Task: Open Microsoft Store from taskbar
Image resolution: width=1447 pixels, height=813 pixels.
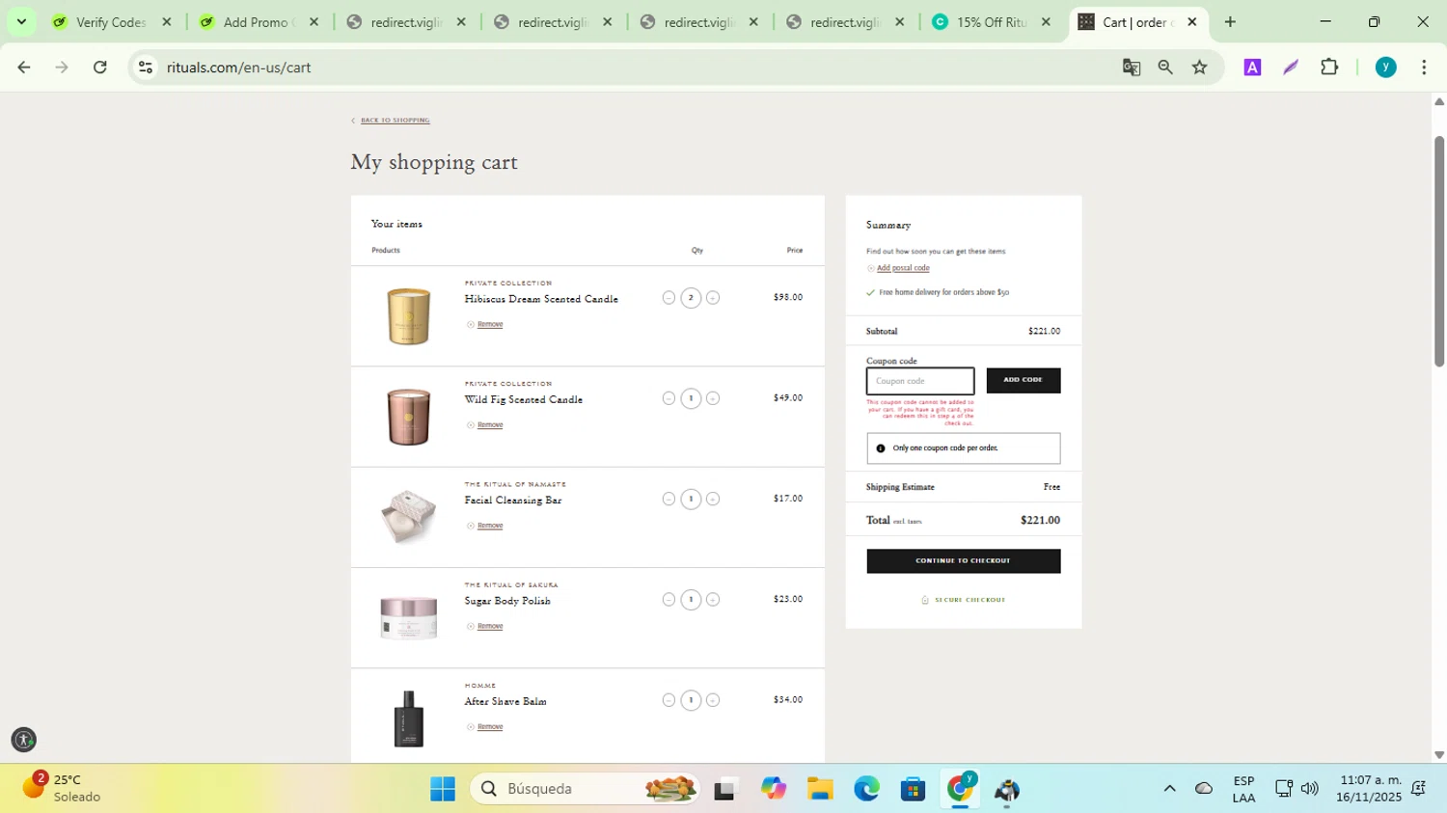Action: (x=913, y=789)
